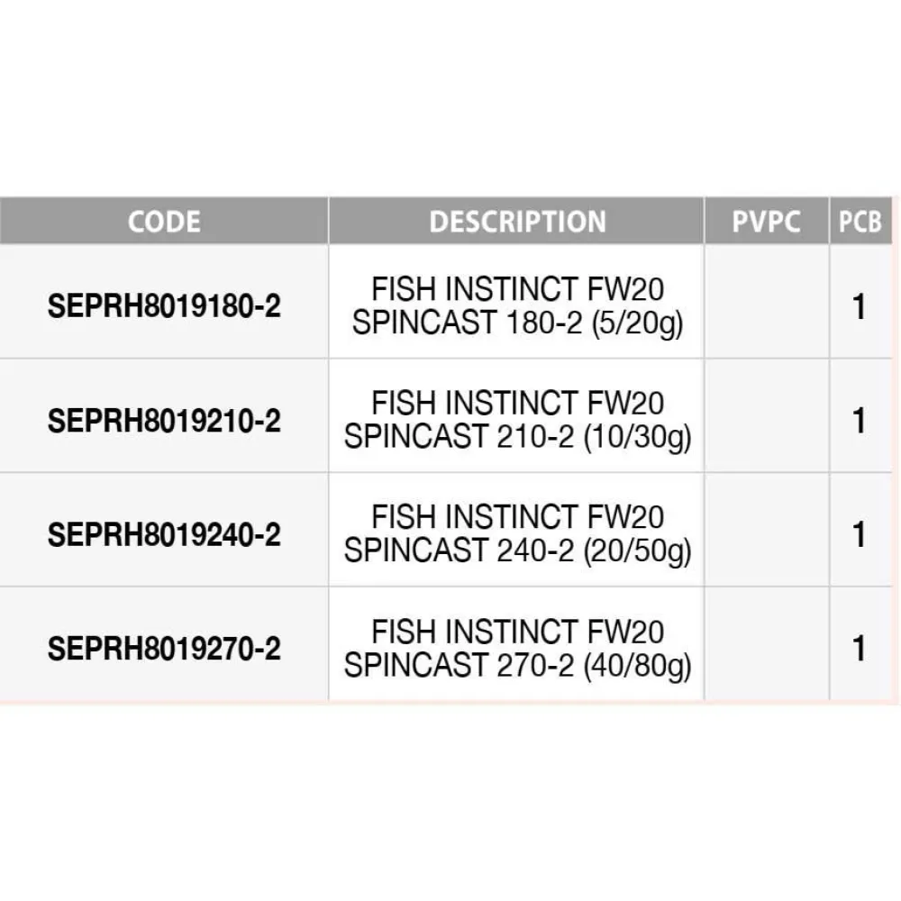This screenshot has height=901, width=901.
Task: Click PCB value in the SEPRH8019240-2 row
Action: click(x=859, y=535)
